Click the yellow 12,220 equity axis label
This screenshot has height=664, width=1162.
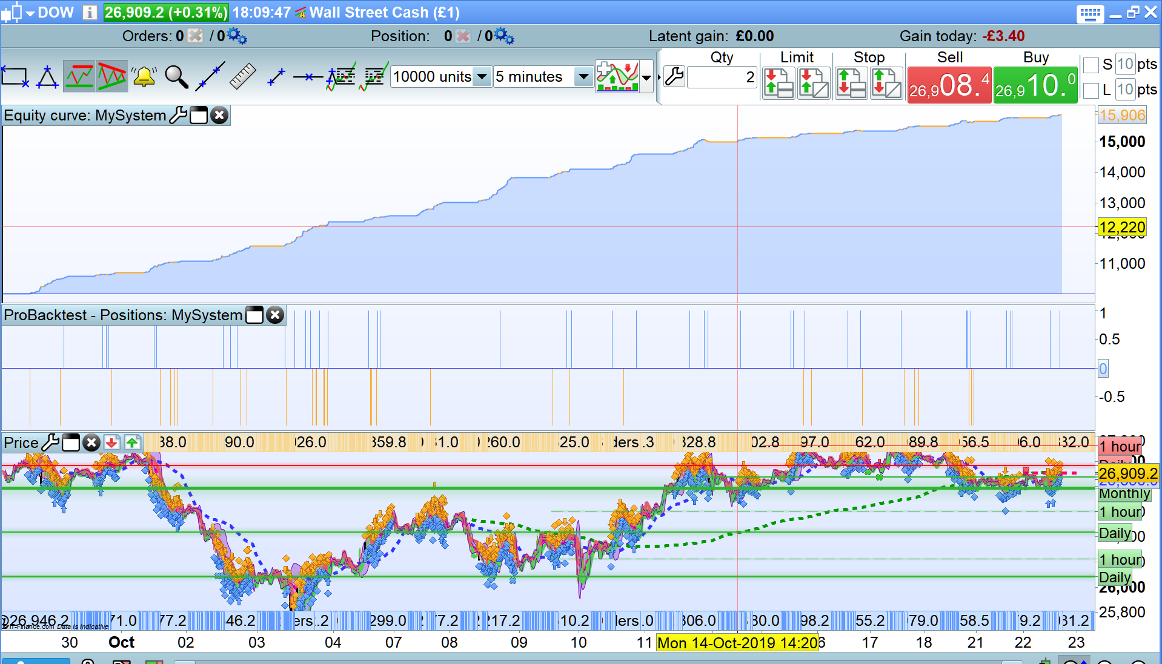[1122, 227]
